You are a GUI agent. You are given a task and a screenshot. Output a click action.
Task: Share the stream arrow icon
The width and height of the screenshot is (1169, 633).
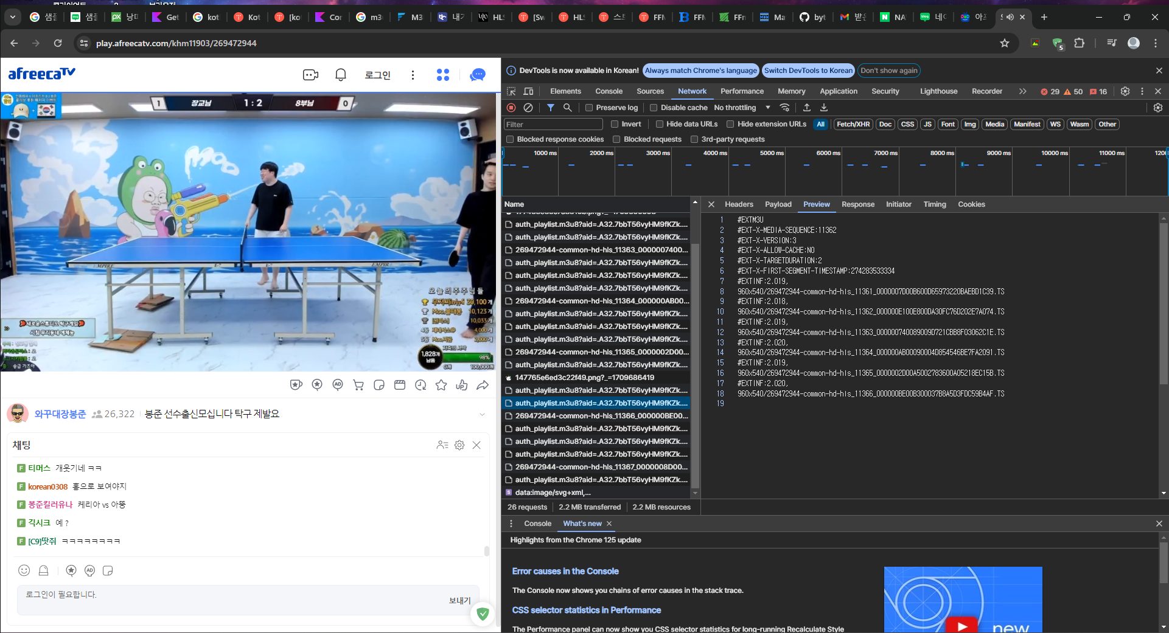(483, 385)
